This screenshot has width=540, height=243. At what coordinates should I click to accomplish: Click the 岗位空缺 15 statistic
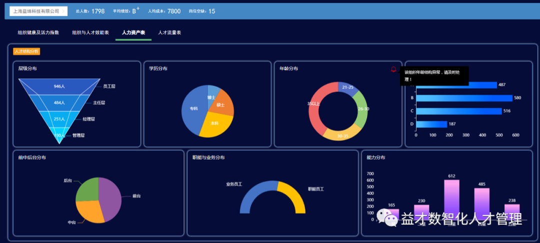(x=202, y=11)
